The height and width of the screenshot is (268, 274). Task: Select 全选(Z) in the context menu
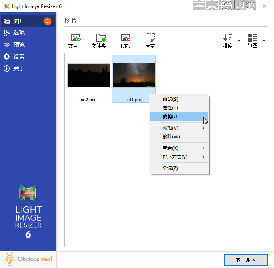pyautogui.click(x=179, y=168)
